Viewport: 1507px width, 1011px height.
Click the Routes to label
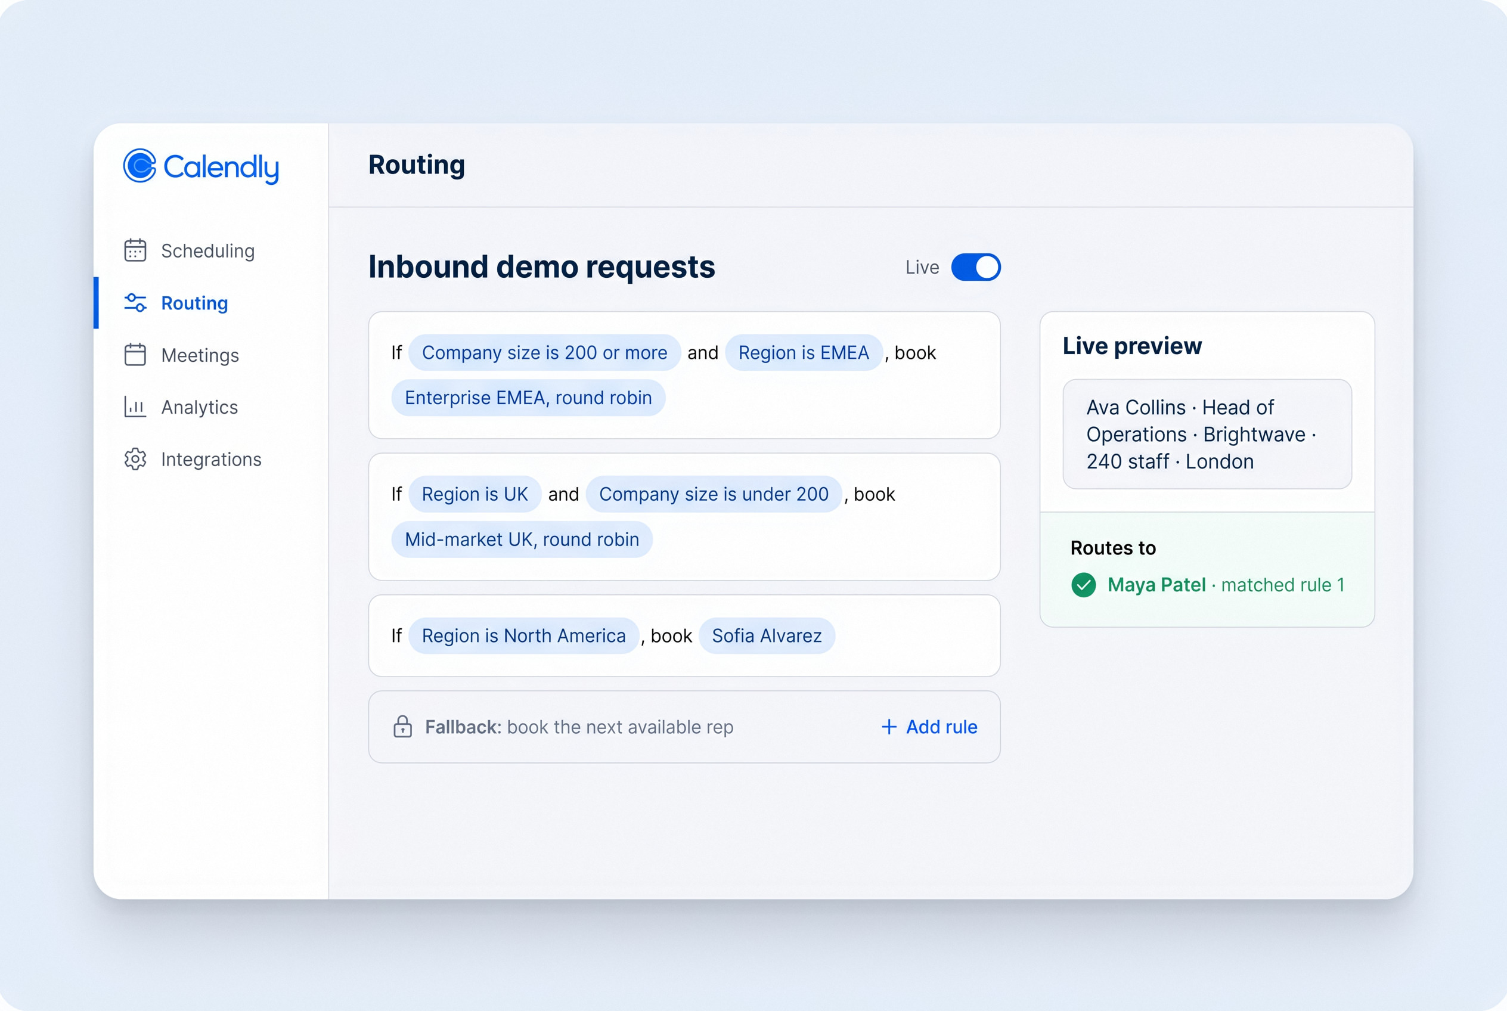click(1113, 548)
